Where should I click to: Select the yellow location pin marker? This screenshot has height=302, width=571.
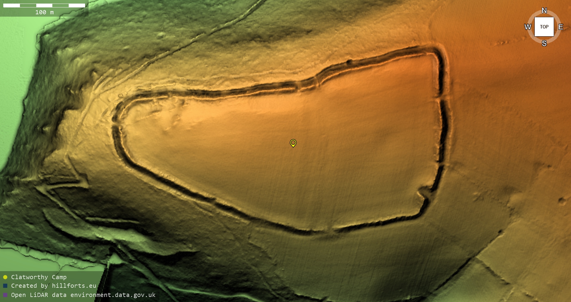point(293,143)
